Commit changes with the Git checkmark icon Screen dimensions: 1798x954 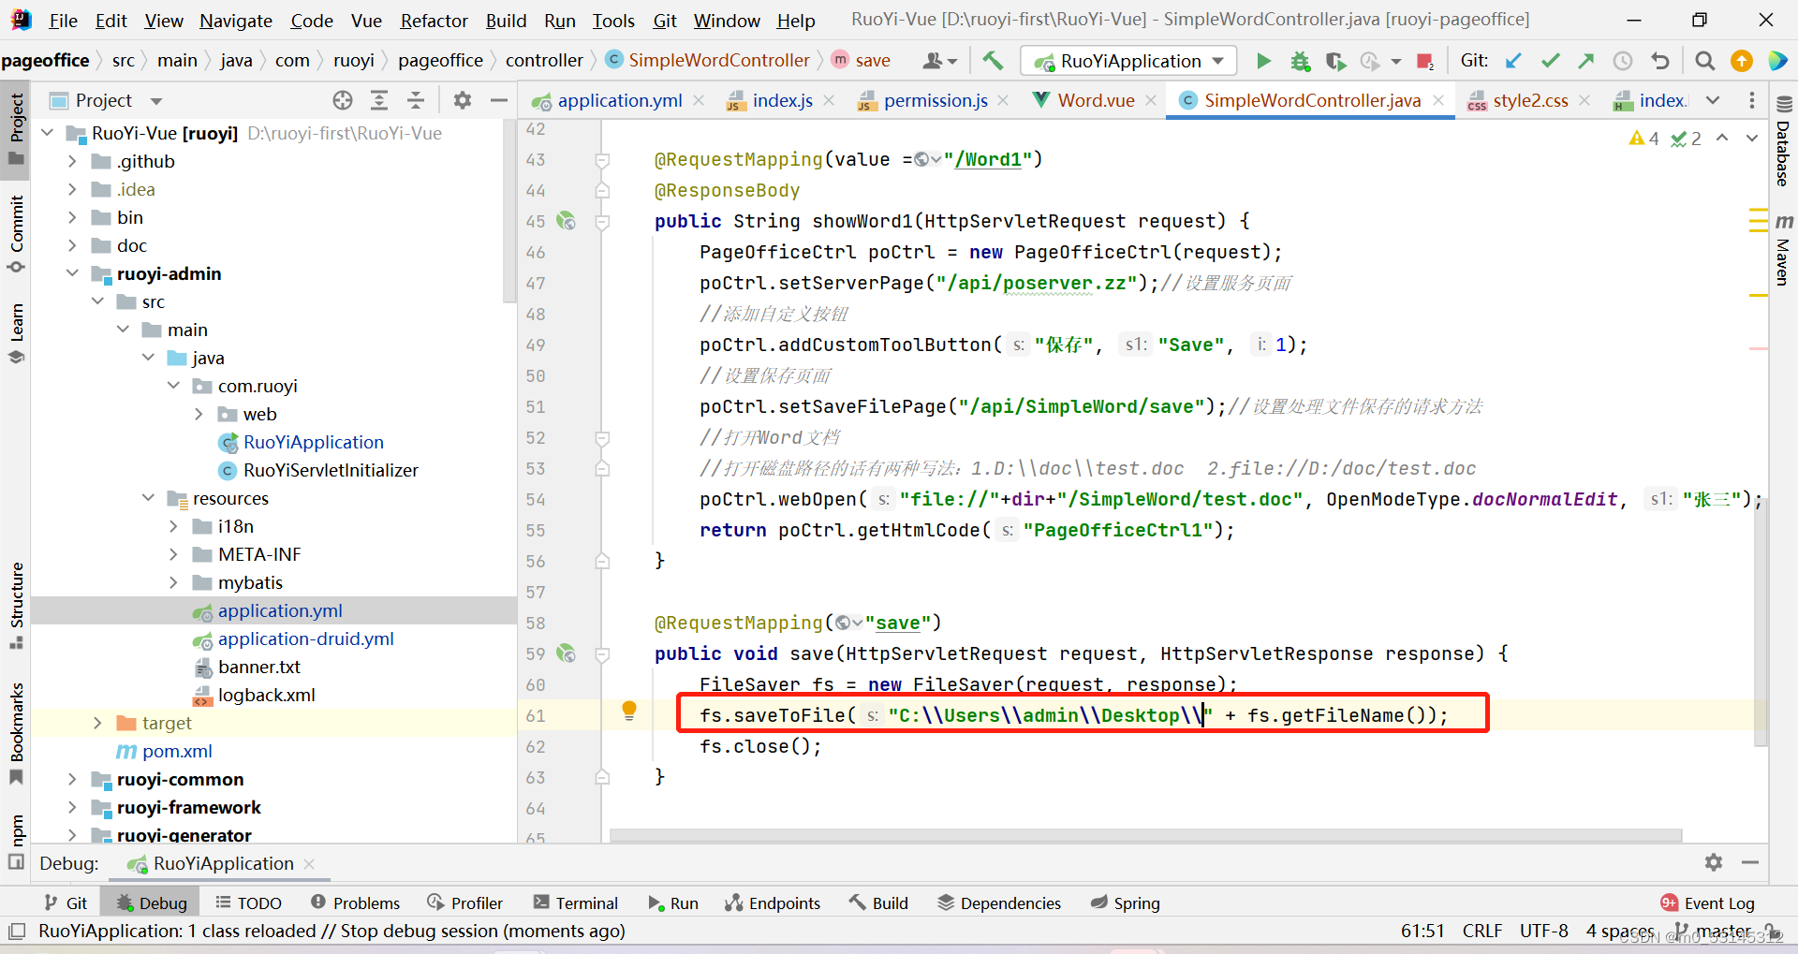point(1550,60)
